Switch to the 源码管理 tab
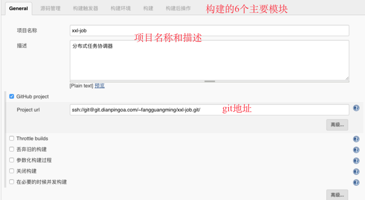The image size is (365, 200). tap(50, 8)
